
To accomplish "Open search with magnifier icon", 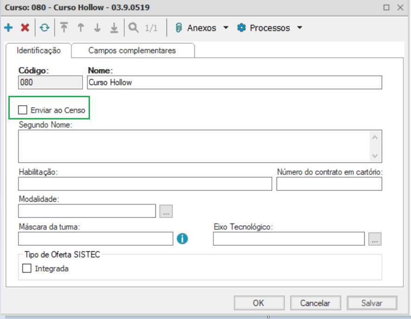I will tap(133, 27).
